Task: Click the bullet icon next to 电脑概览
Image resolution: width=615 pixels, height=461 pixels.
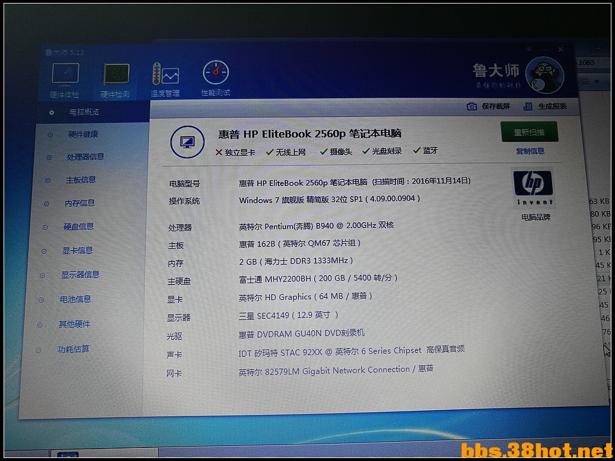Action: (52, 113)
